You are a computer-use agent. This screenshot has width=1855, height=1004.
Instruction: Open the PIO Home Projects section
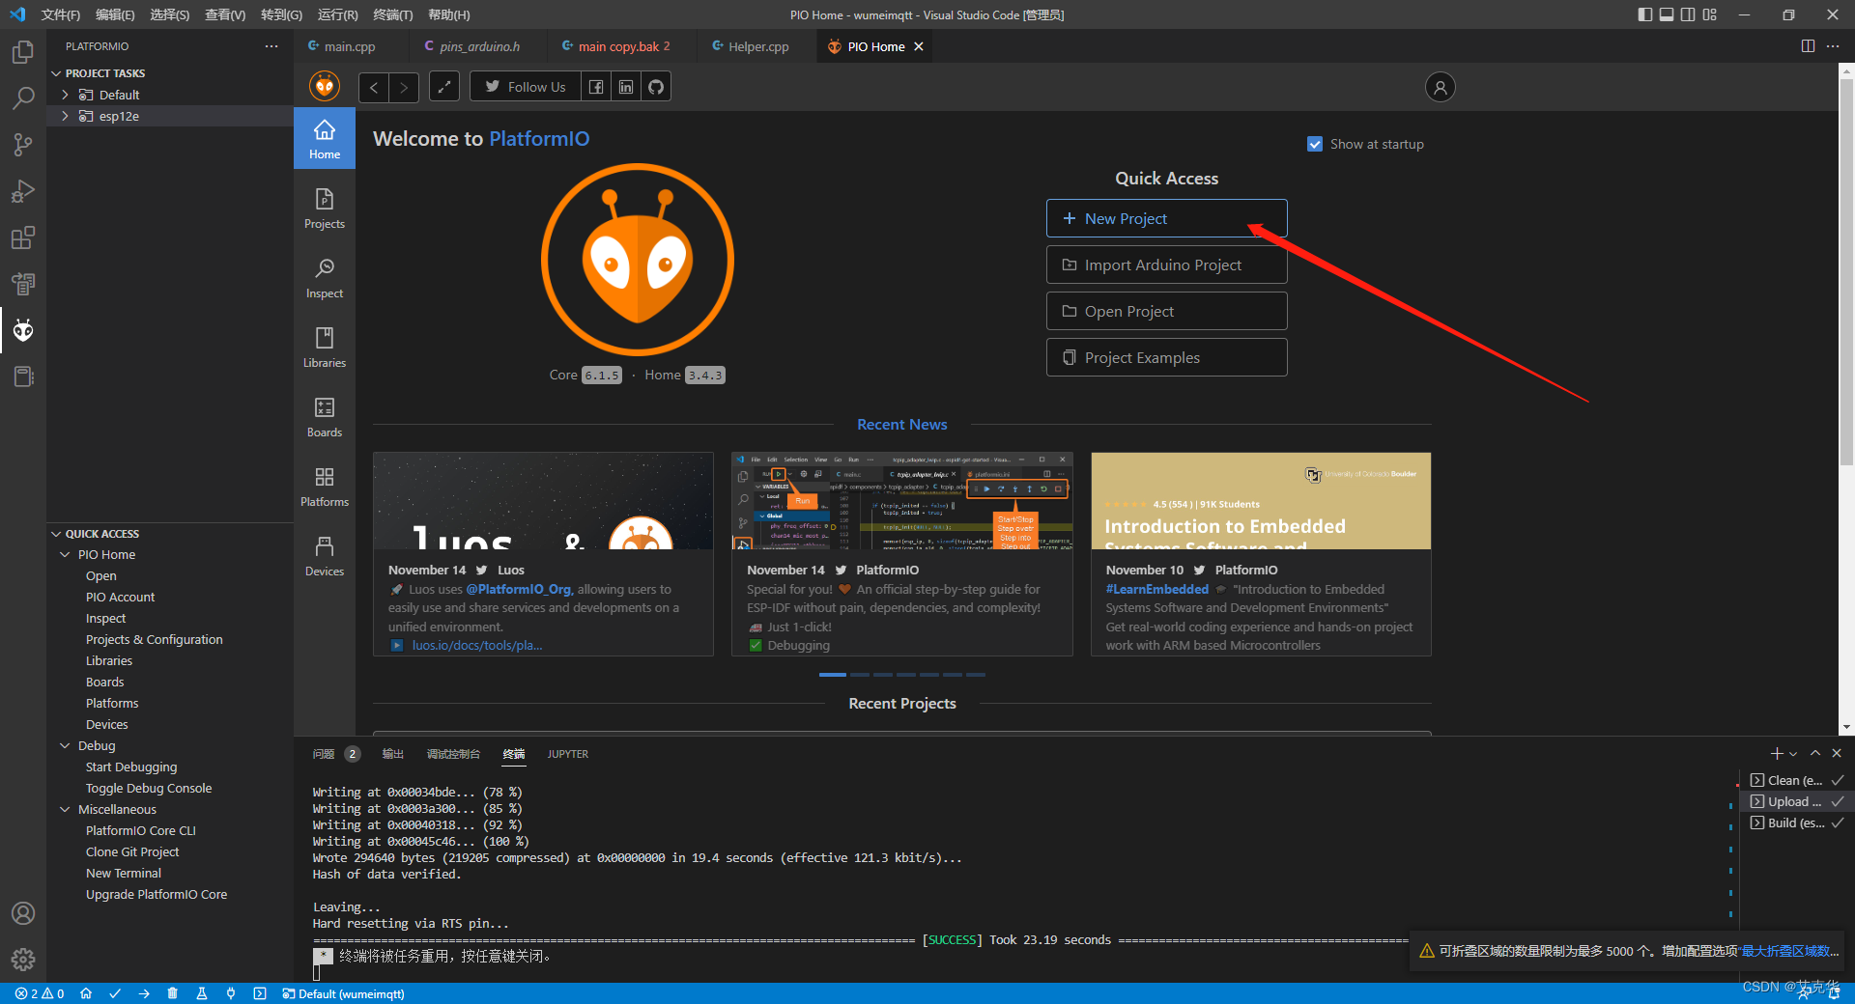(x=325, y=208)
